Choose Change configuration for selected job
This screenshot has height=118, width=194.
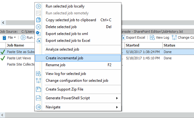pyautogui.click(x=78, y=81)
